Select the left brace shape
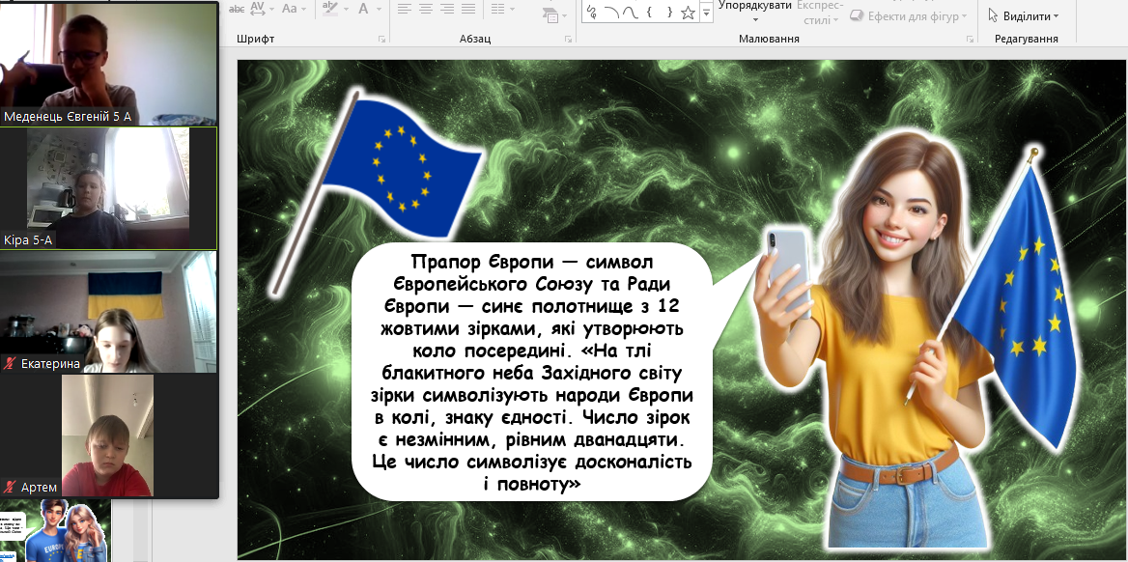 [x=650, y=13]
